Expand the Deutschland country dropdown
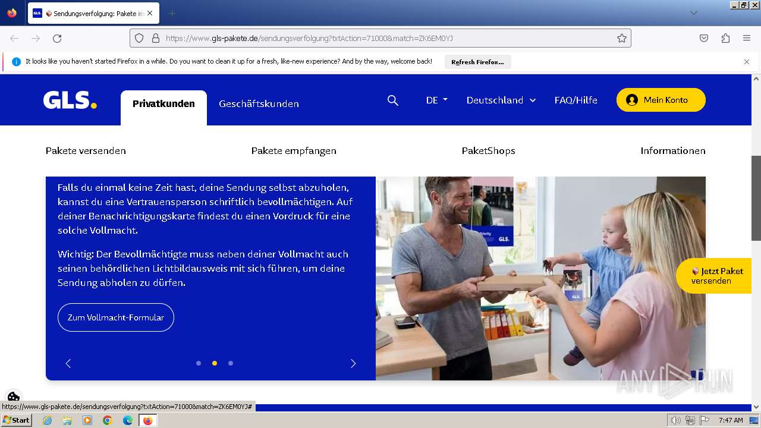 click(501, 100)
